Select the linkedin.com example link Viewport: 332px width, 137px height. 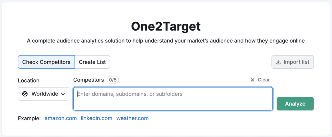97,118
